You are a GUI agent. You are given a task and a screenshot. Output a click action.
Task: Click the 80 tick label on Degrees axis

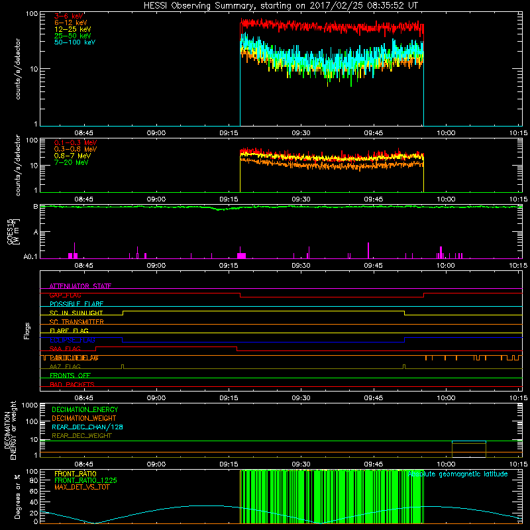tap(34, 480)
